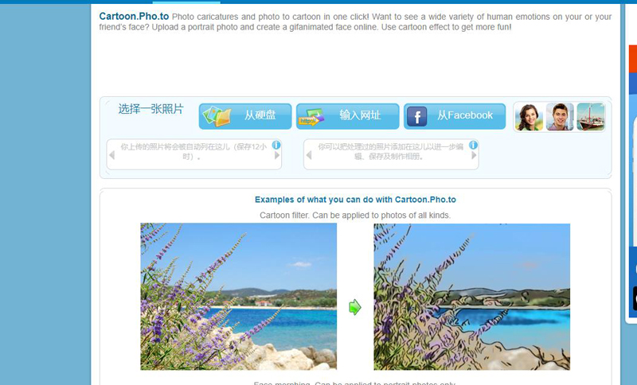The image size is (637, 385).
Task: Click the Examples of Cartoon.Pho.to heading
Action: [355, 200]
